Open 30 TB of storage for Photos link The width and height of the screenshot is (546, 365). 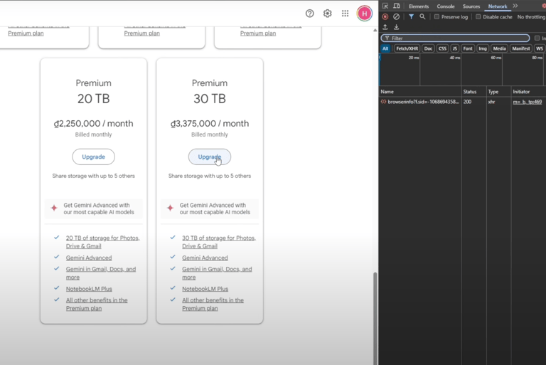(x=219, y=242)
